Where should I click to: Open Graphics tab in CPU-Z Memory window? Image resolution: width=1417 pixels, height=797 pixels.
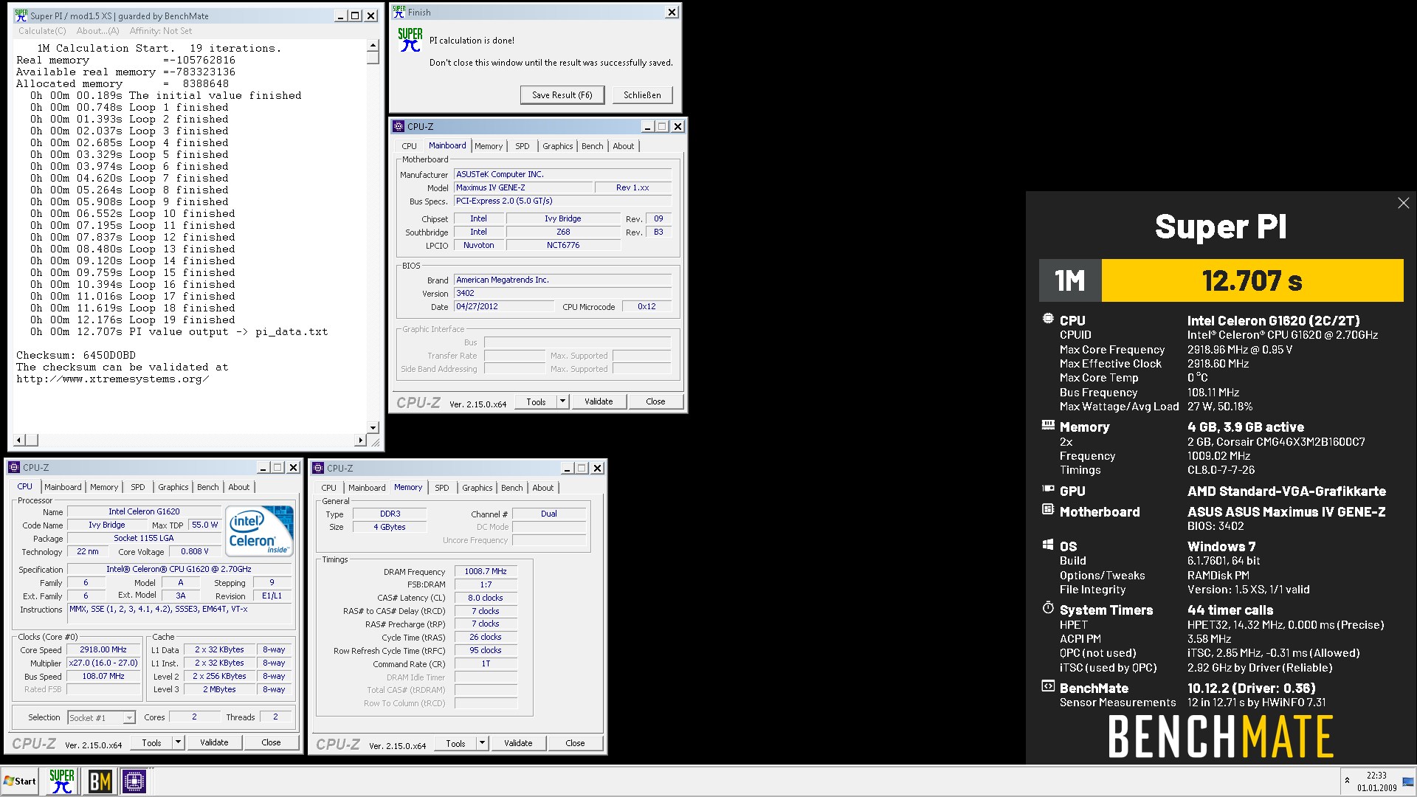[477, 488]
